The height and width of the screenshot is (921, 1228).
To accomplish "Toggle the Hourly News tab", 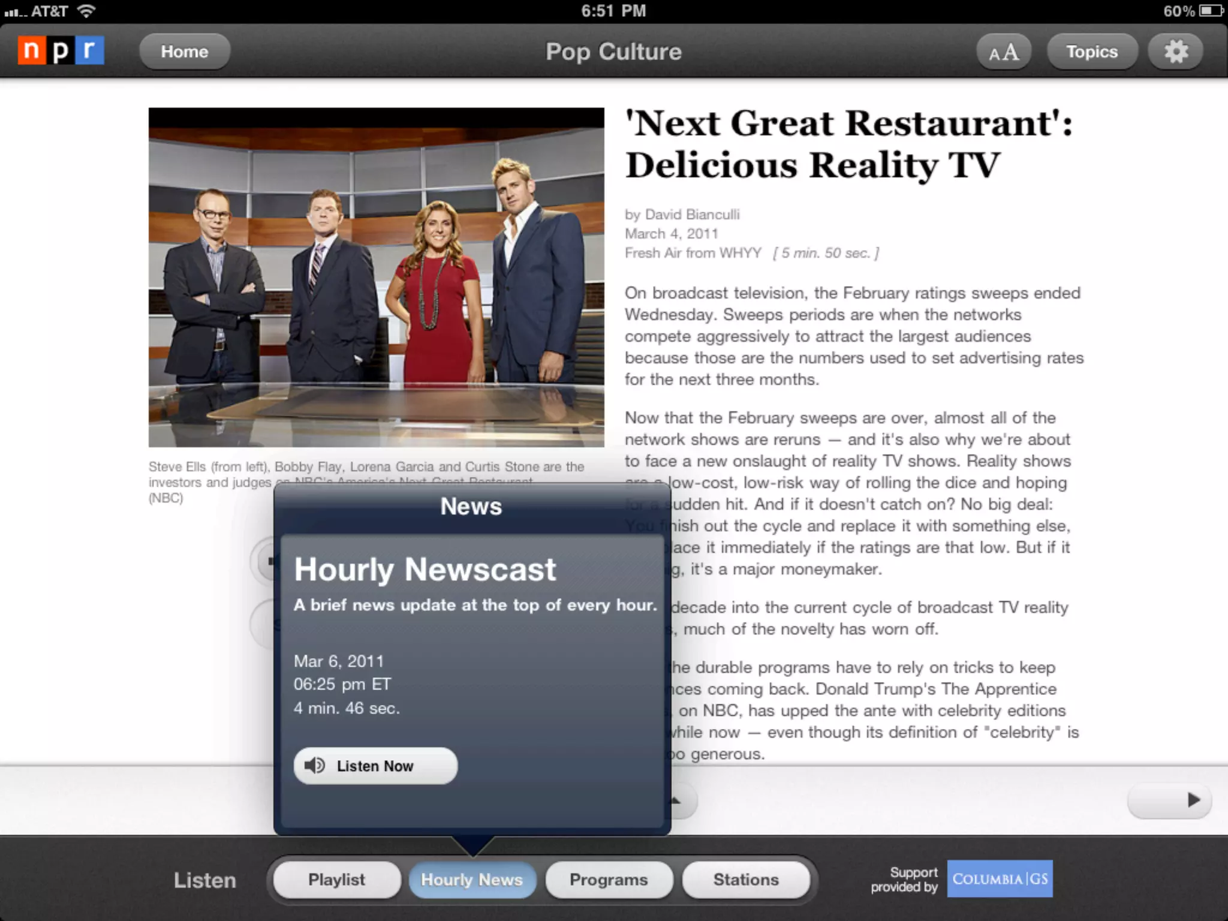I will pyautogui.click(x=472, y=880).
